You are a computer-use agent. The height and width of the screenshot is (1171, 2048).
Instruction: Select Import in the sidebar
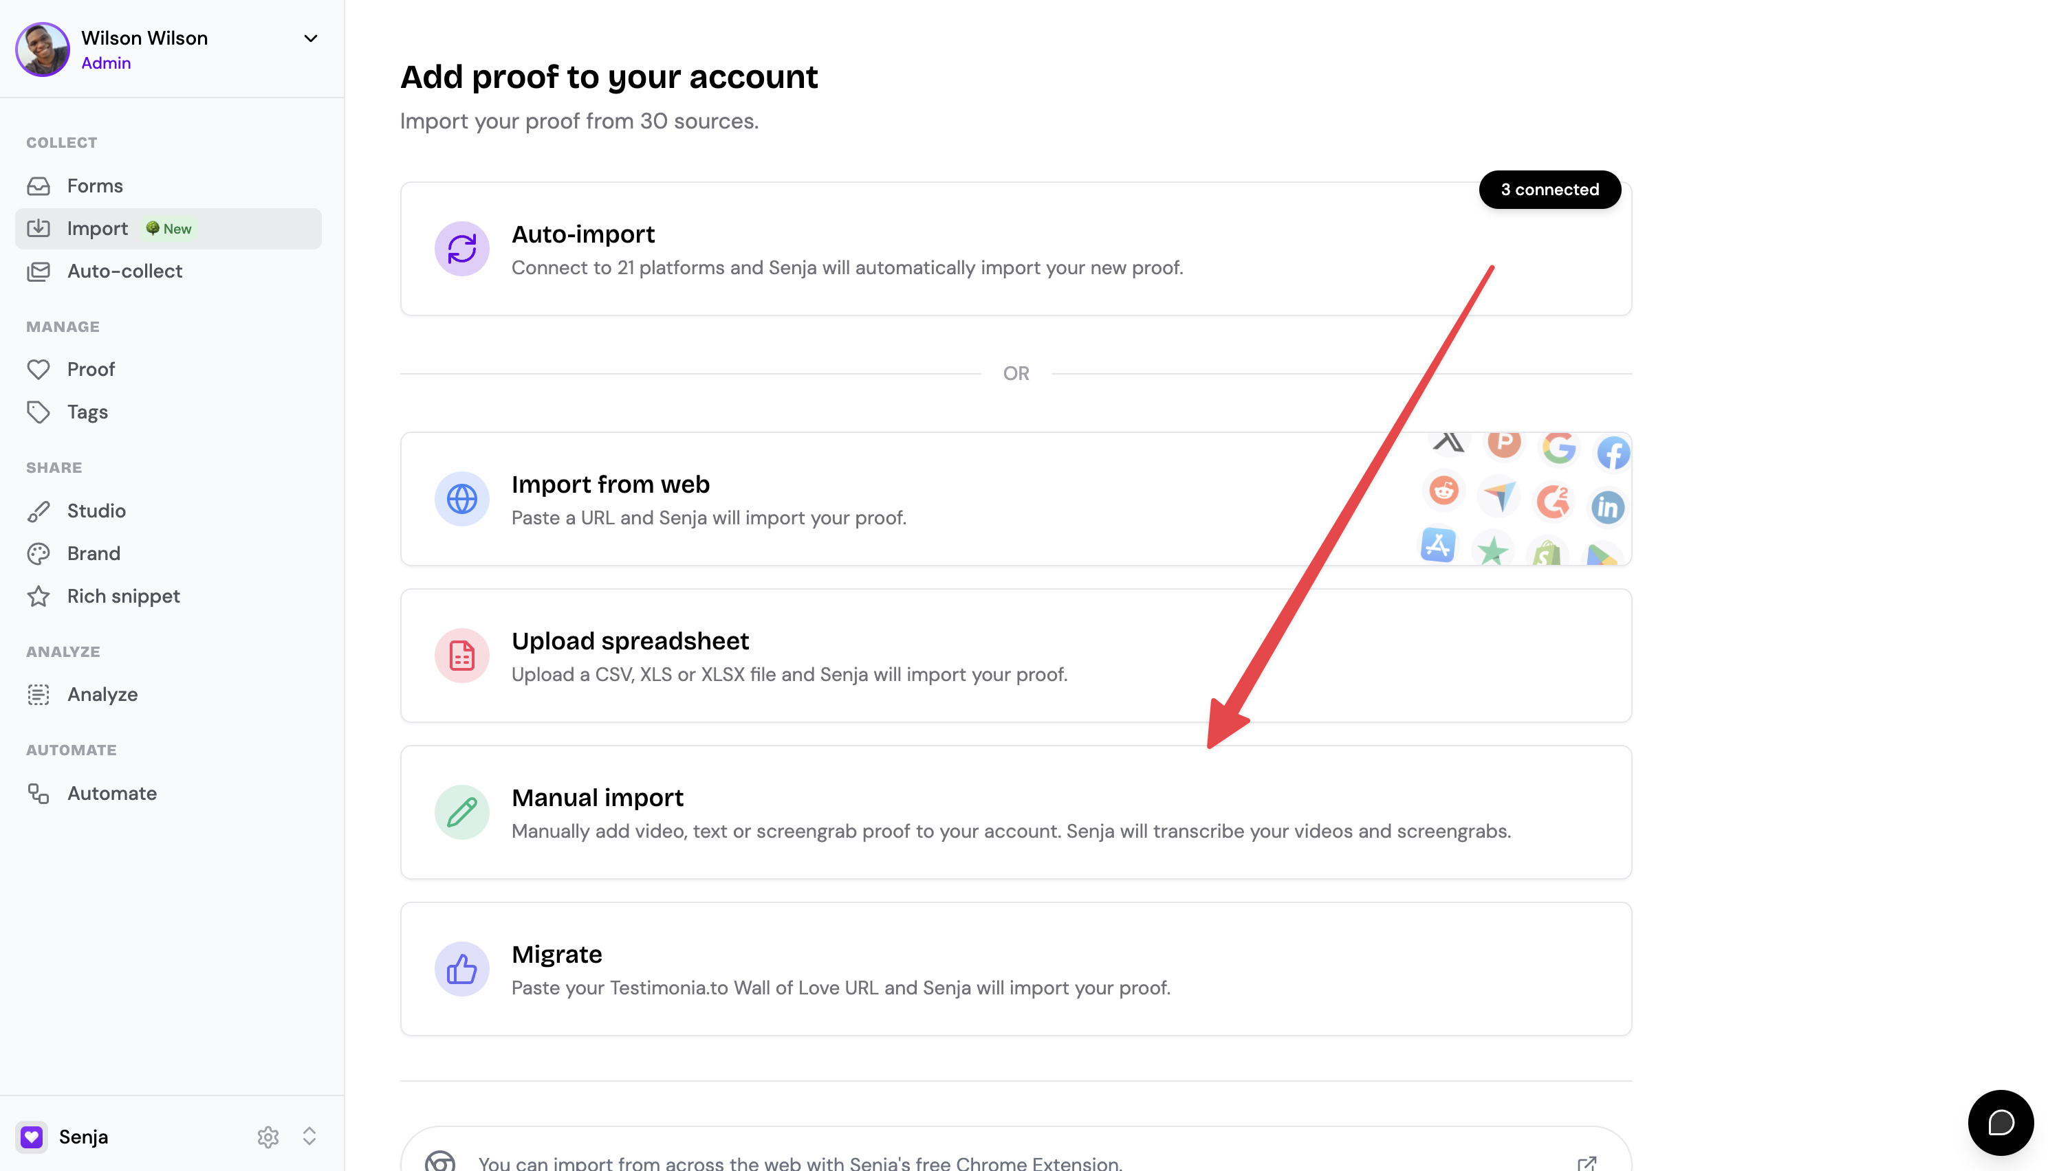pos(168,228)
